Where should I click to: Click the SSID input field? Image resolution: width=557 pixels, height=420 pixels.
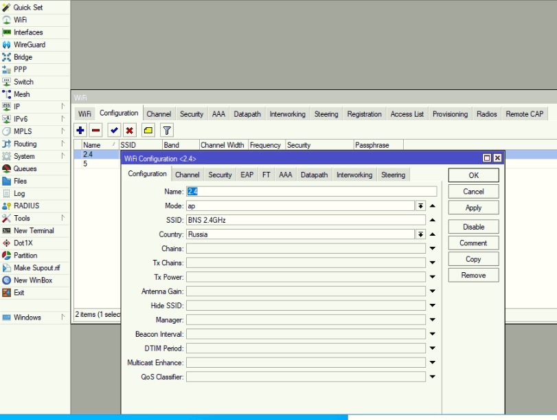(x=306, y=220)
